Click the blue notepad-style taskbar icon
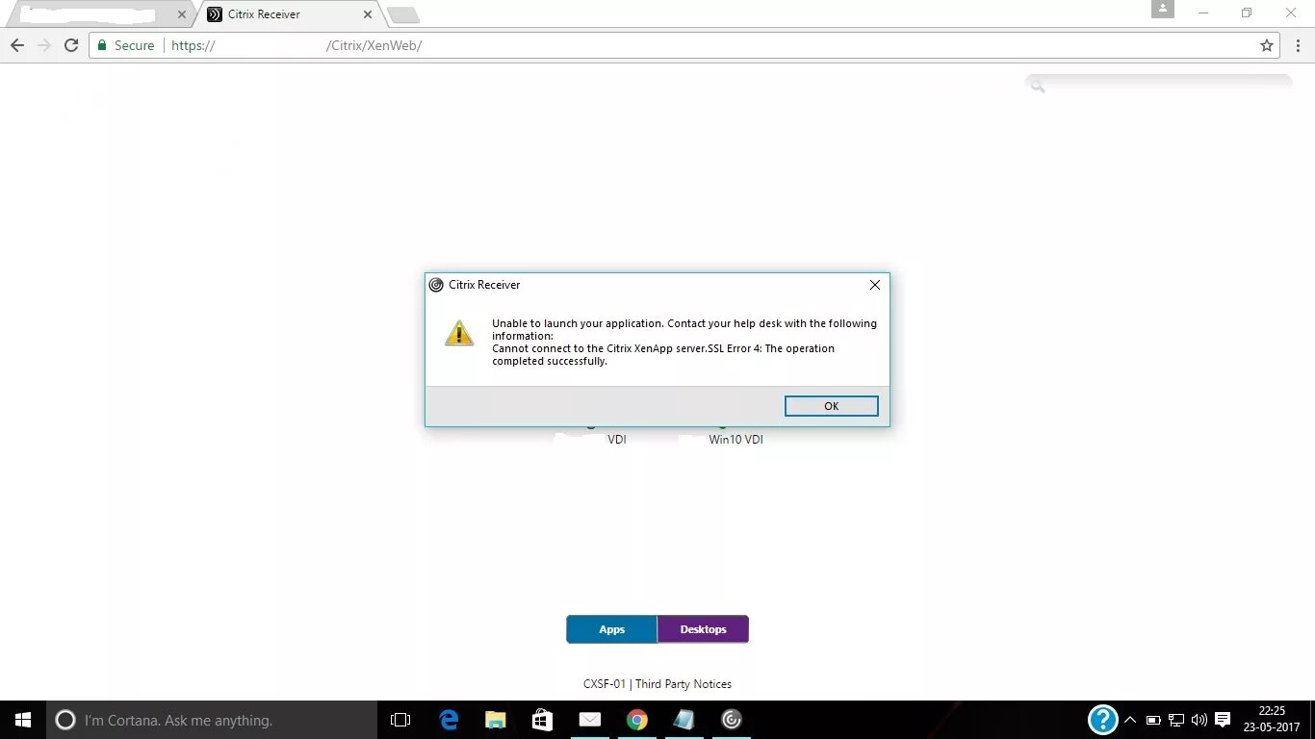Screen dimensions: 1315x739 tap(683, 720)
